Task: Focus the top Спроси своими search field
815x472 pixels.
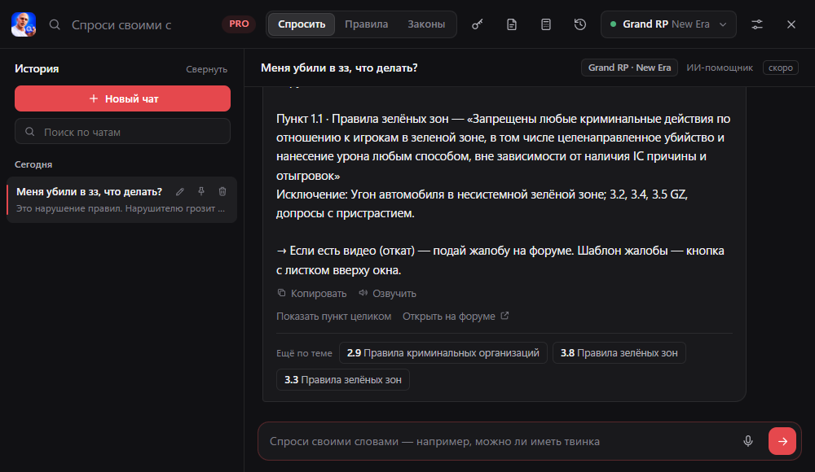Action: tap(121, 24)
